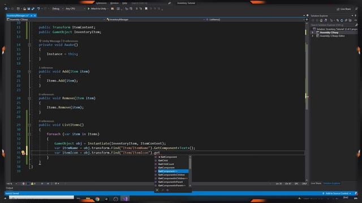
Task: Click the Live Share button
Action: pos(343,9)
